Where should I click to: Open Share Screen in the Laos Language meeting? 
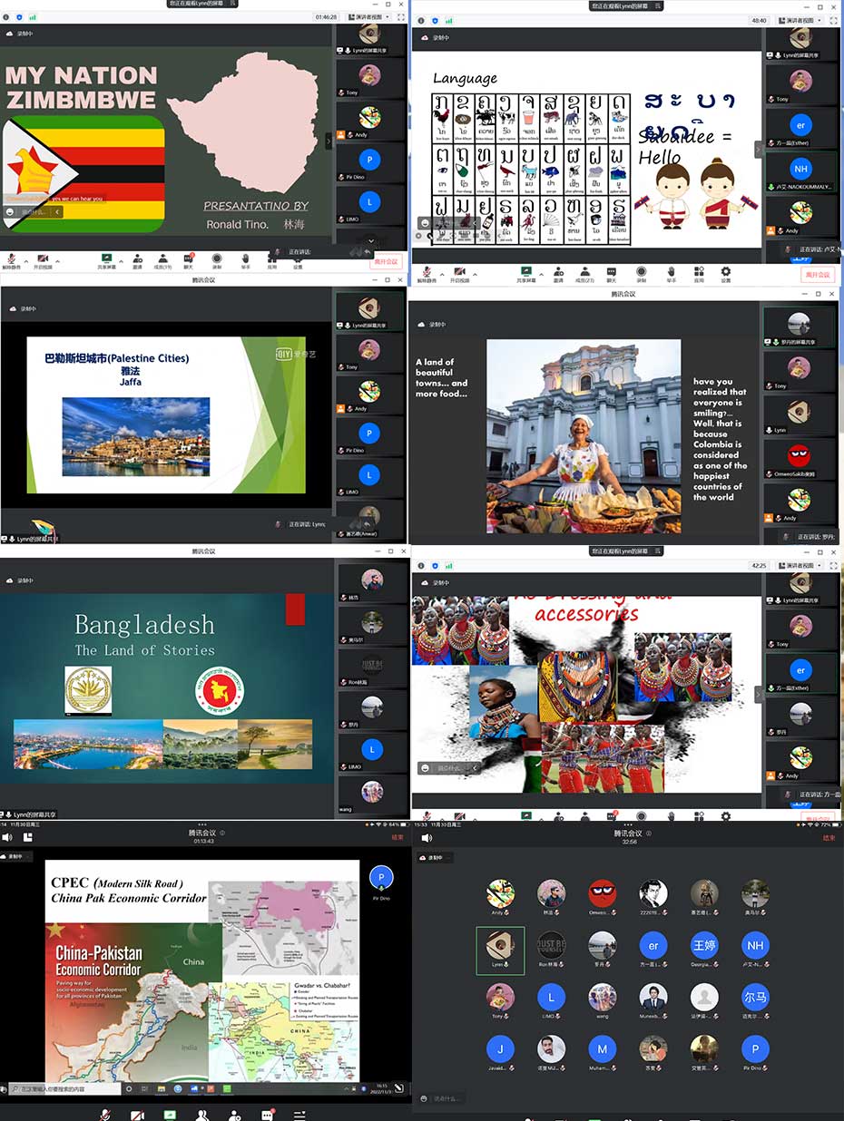[525, 271]
